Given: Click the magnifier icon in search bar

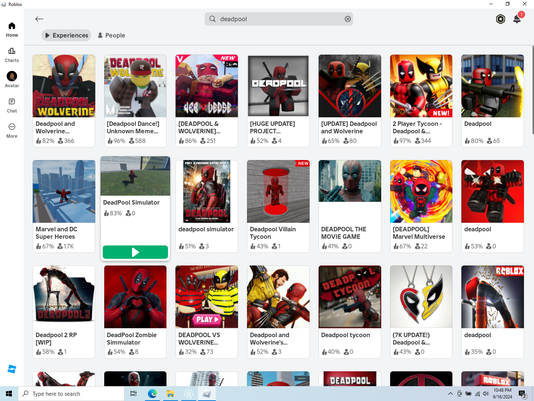Looking at the screenshot, I should click(x=212, y=19).
